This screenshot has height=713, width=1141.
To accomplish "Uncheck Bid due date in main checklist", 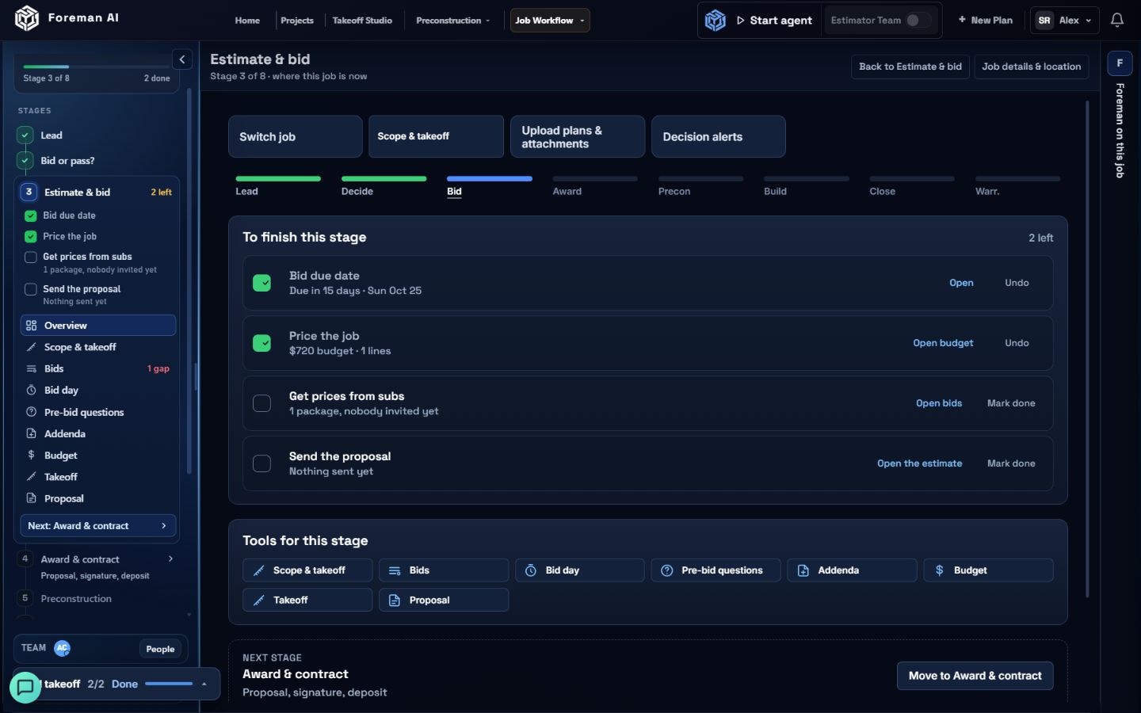I will pyautogui.click(x=261, y=283).
